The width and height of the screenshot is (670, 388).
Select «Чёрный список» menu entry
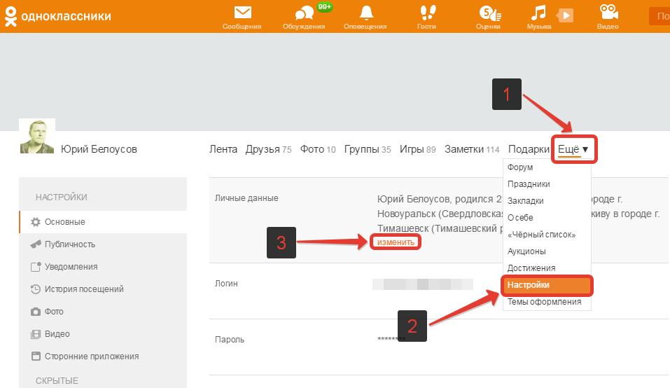tap(541, 235)
